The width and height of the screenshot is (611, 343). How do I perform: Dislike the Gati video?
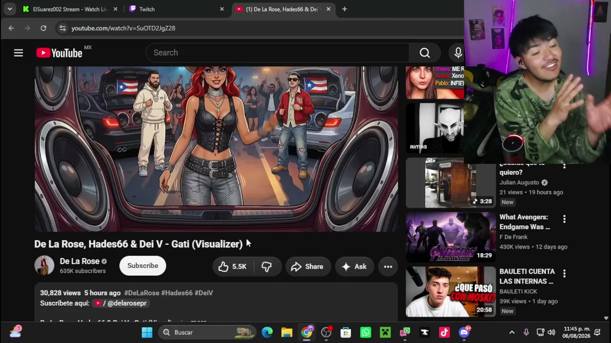point(266,267)
